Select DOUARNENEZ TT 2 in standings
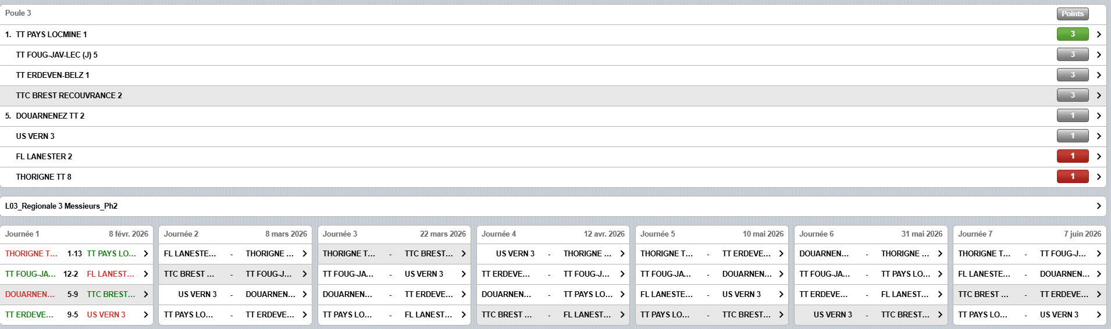1111x329 pixels. tap(50, 116)
